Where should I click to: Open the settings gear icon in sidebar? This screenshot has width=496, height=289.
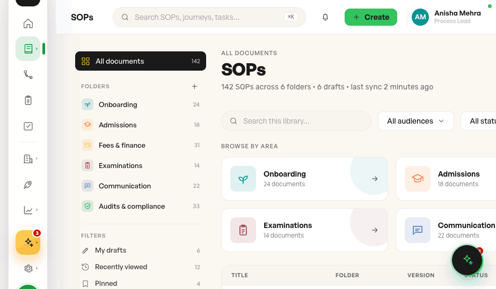click(28, 268)
